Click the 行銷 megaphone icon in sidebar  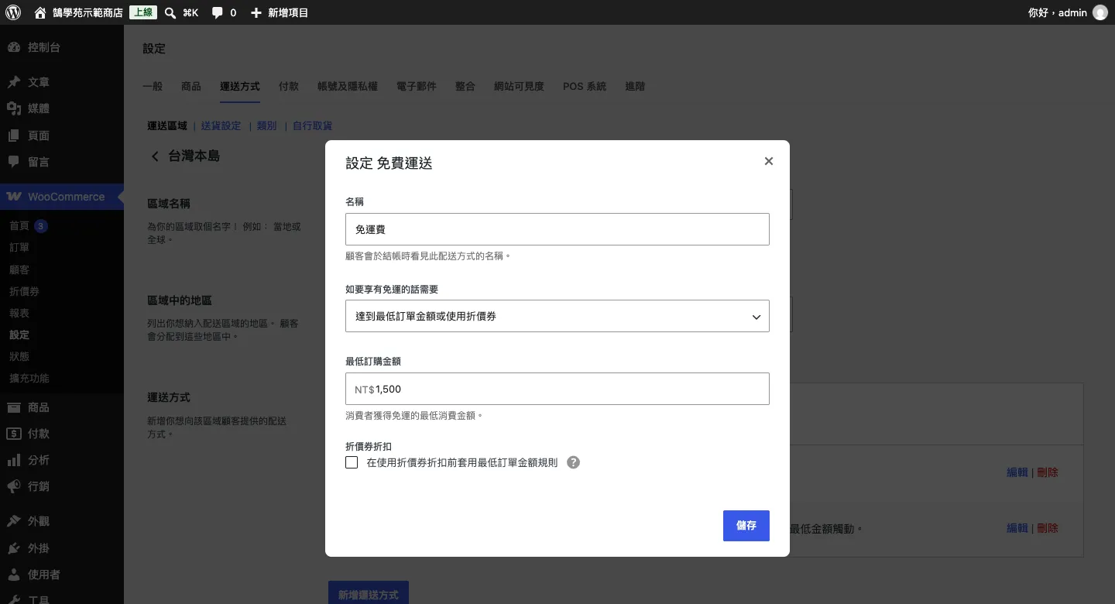14,486
